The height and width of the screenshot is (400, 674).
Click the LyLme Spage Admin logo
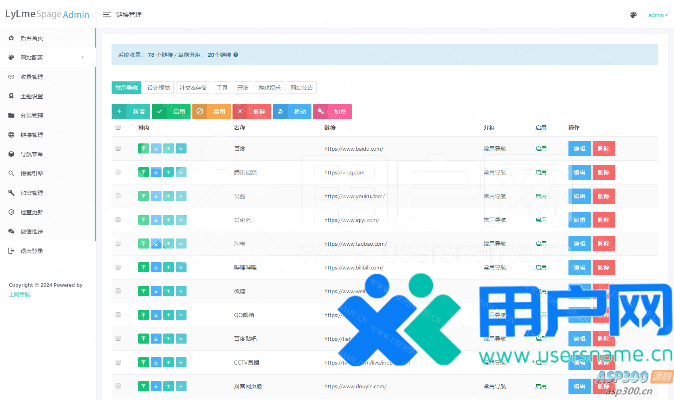point(47,15)
